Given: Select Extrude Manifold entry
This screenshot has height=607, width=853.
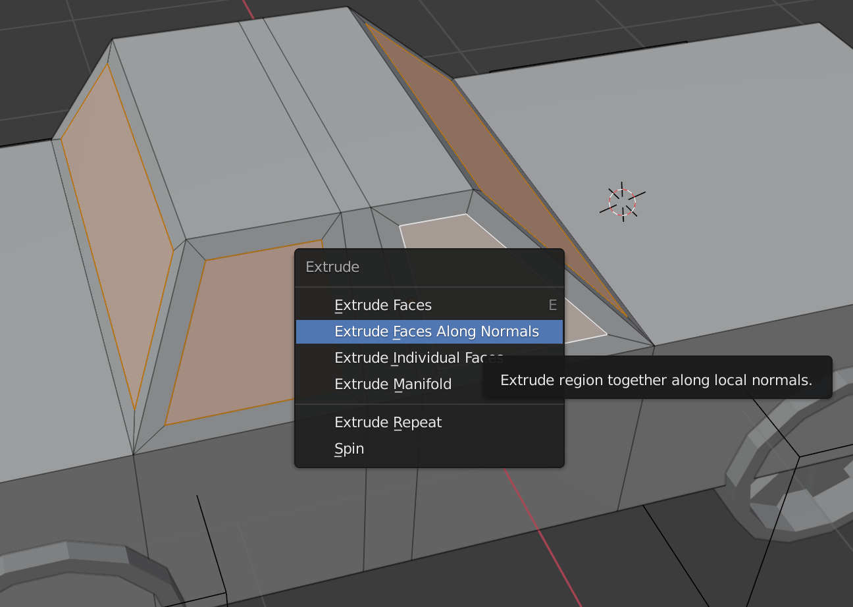Looking at the screenshot, I should coord(429,384).
